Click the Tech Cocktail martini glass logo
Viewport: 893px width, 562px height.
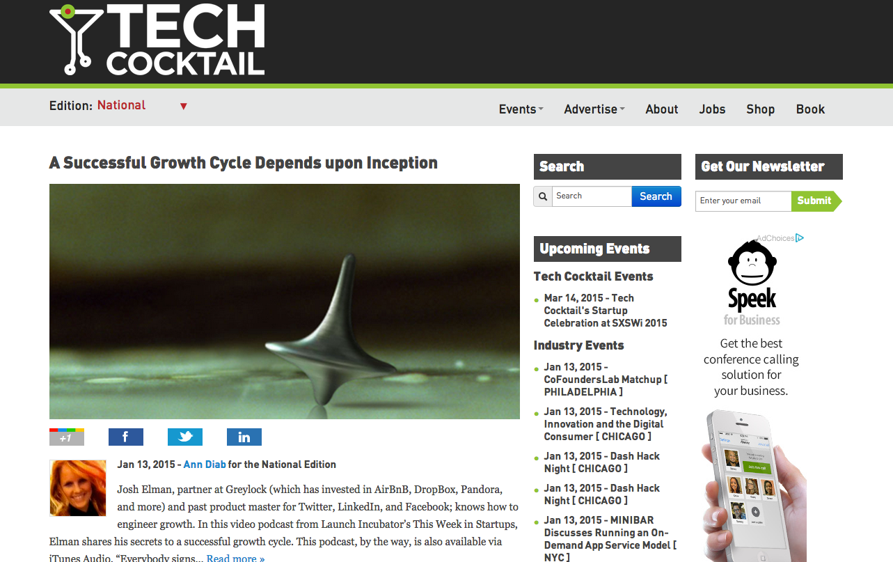click(x=157, y=40)
